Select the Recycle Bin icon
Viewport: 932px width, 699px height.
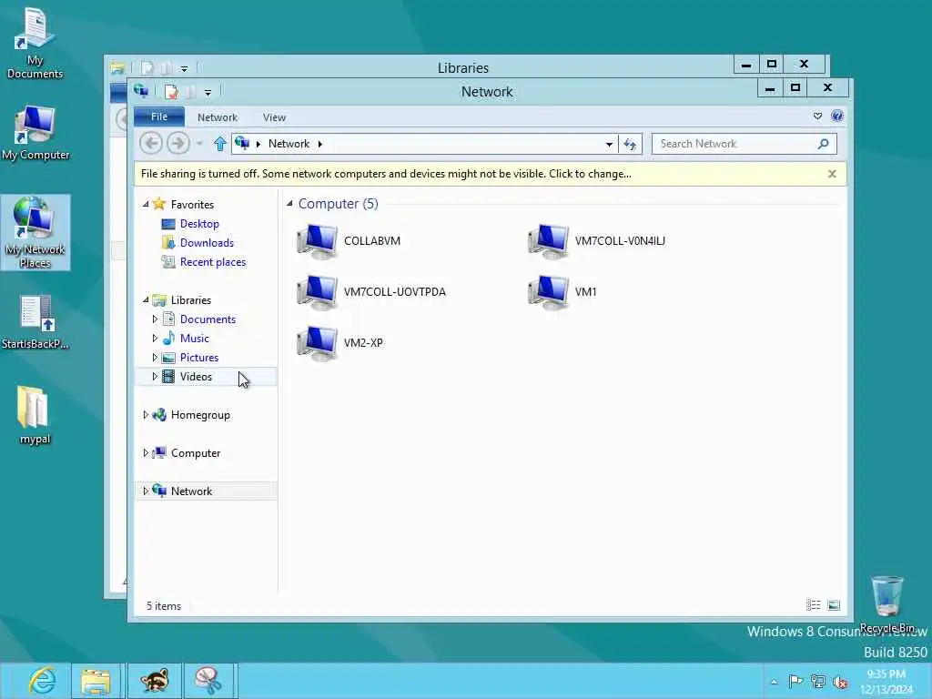point(886,603)
